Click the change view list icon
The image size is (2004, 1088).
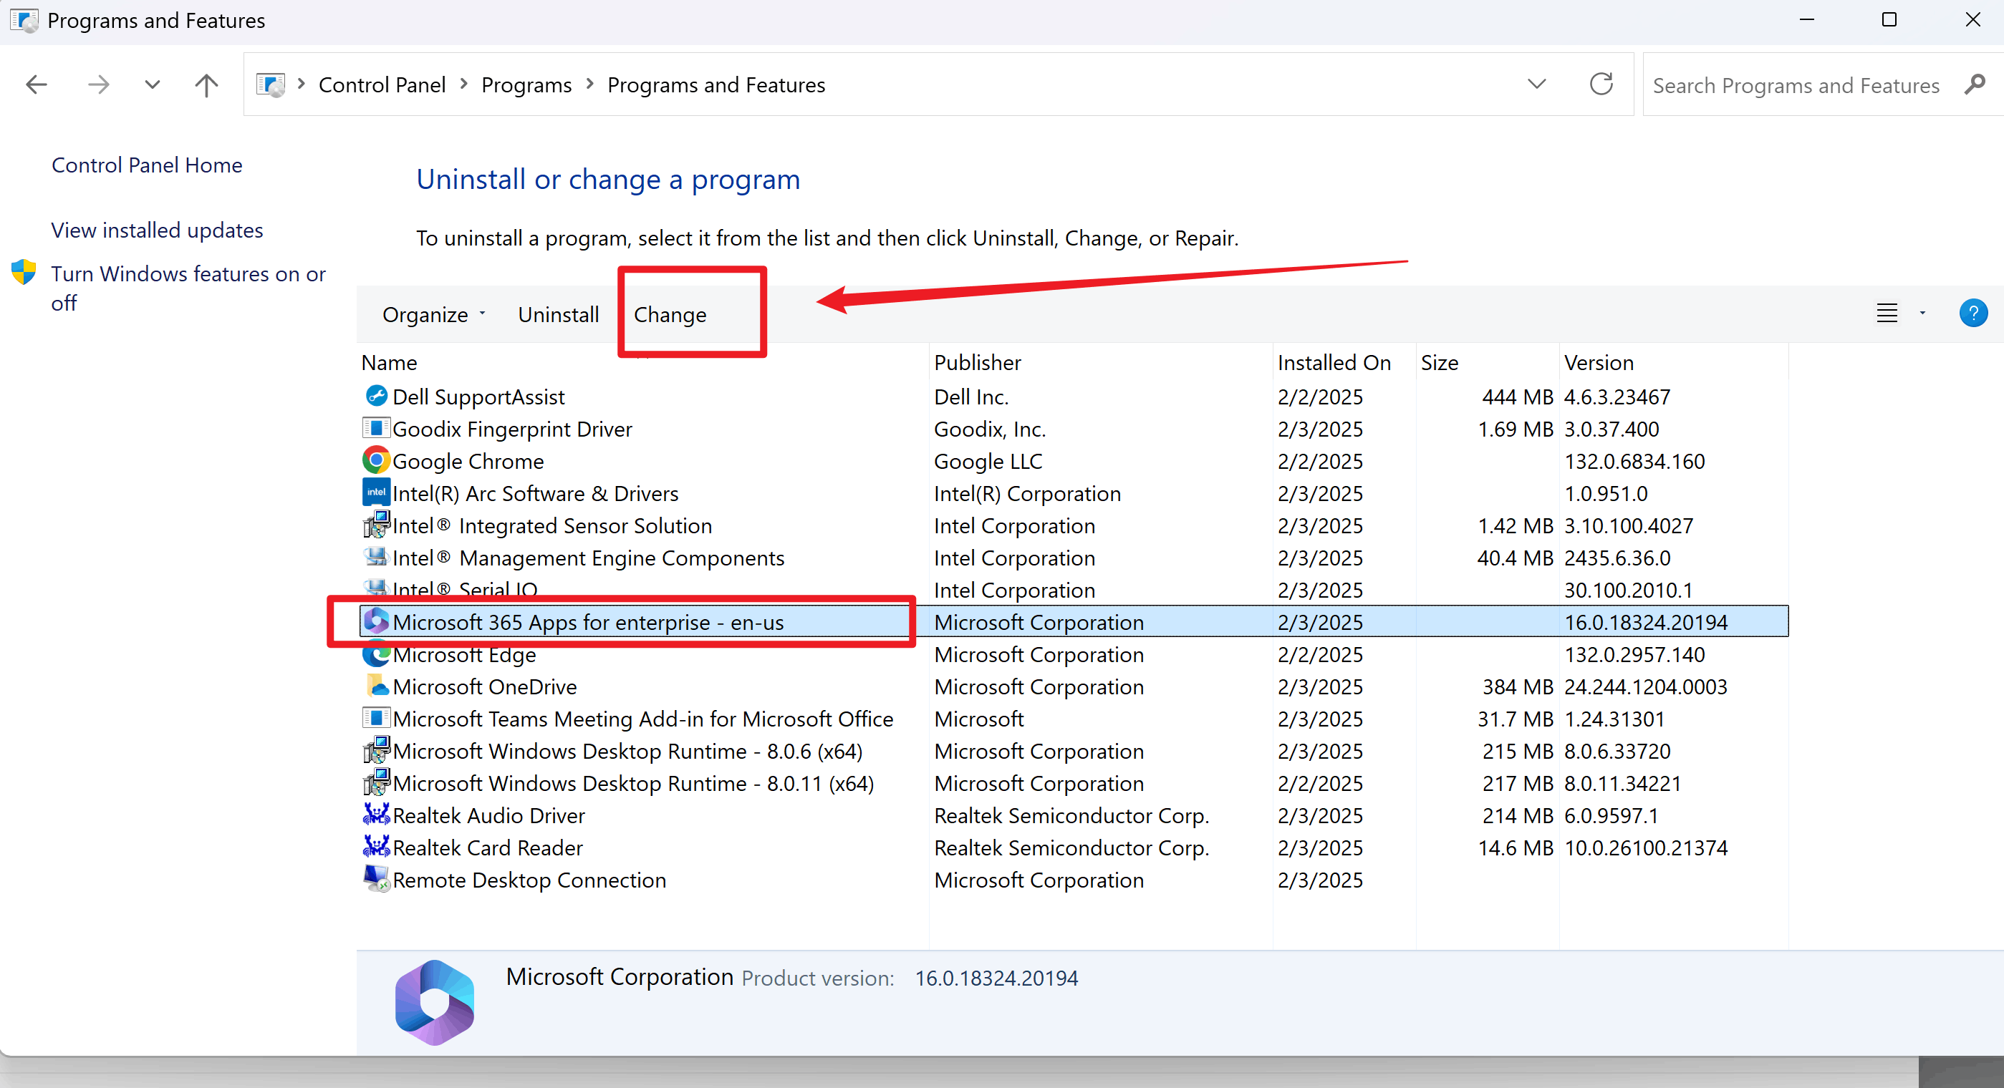pyautogui.click(x=1887, y=314)
